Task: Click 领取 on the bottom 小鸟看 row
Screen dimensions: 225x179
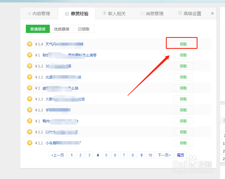Action: pos(183,143)
